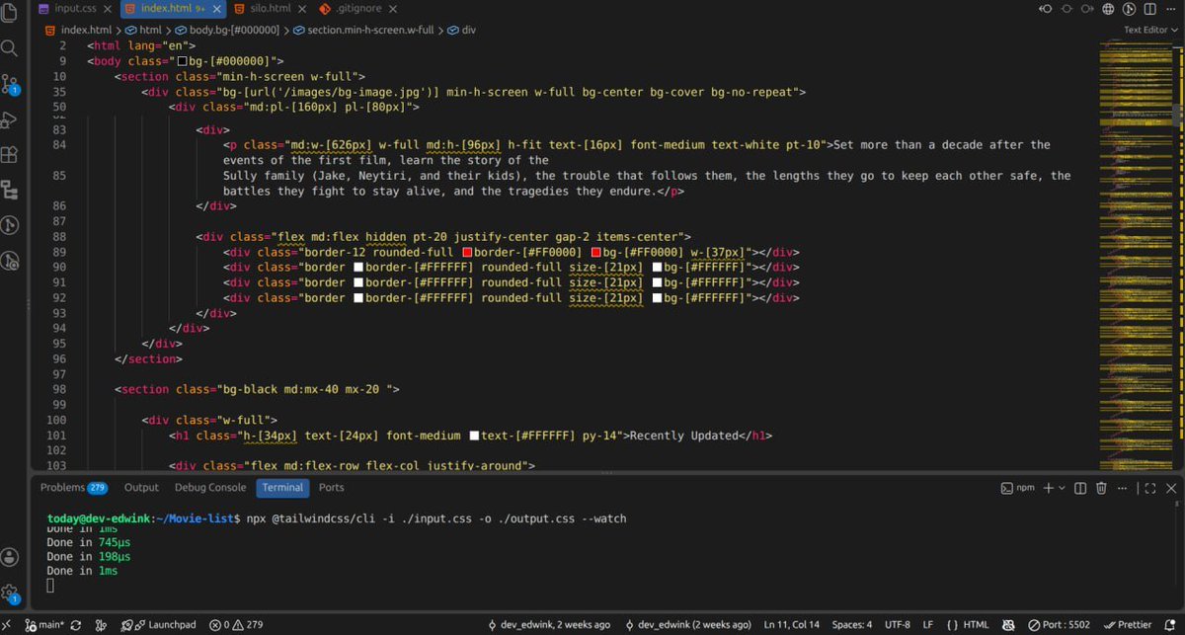Viewport: 1185px width, 635px height.
Task: Open editor More Actions ellipsis
Action: pos(1169,9)
